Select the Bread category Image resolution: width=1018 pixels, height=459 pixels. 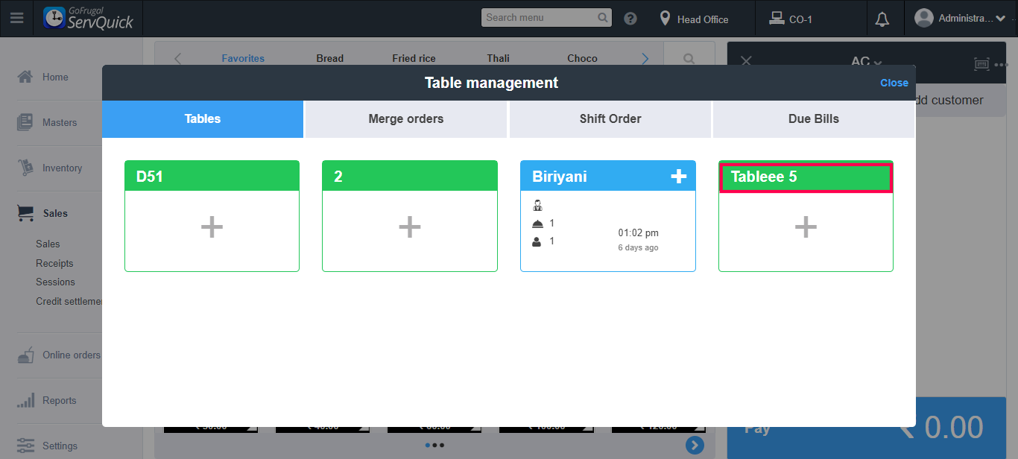pos(329,58)
